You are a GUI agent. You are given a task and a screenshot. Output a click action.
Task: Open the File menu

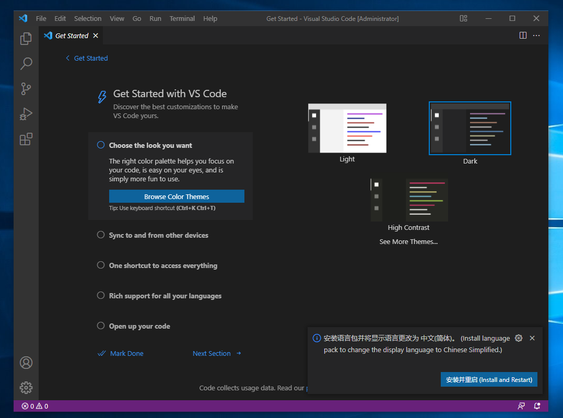coord(41,18)
